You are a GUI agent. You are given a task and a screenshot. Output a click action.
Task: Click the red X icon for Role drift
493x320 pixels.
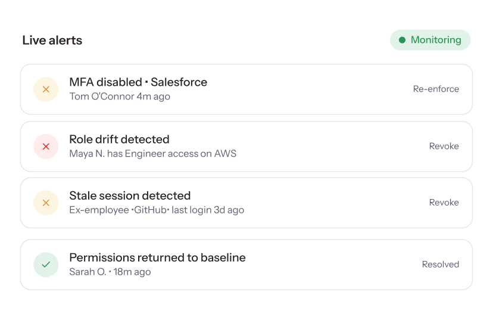[x=46, y=147]
